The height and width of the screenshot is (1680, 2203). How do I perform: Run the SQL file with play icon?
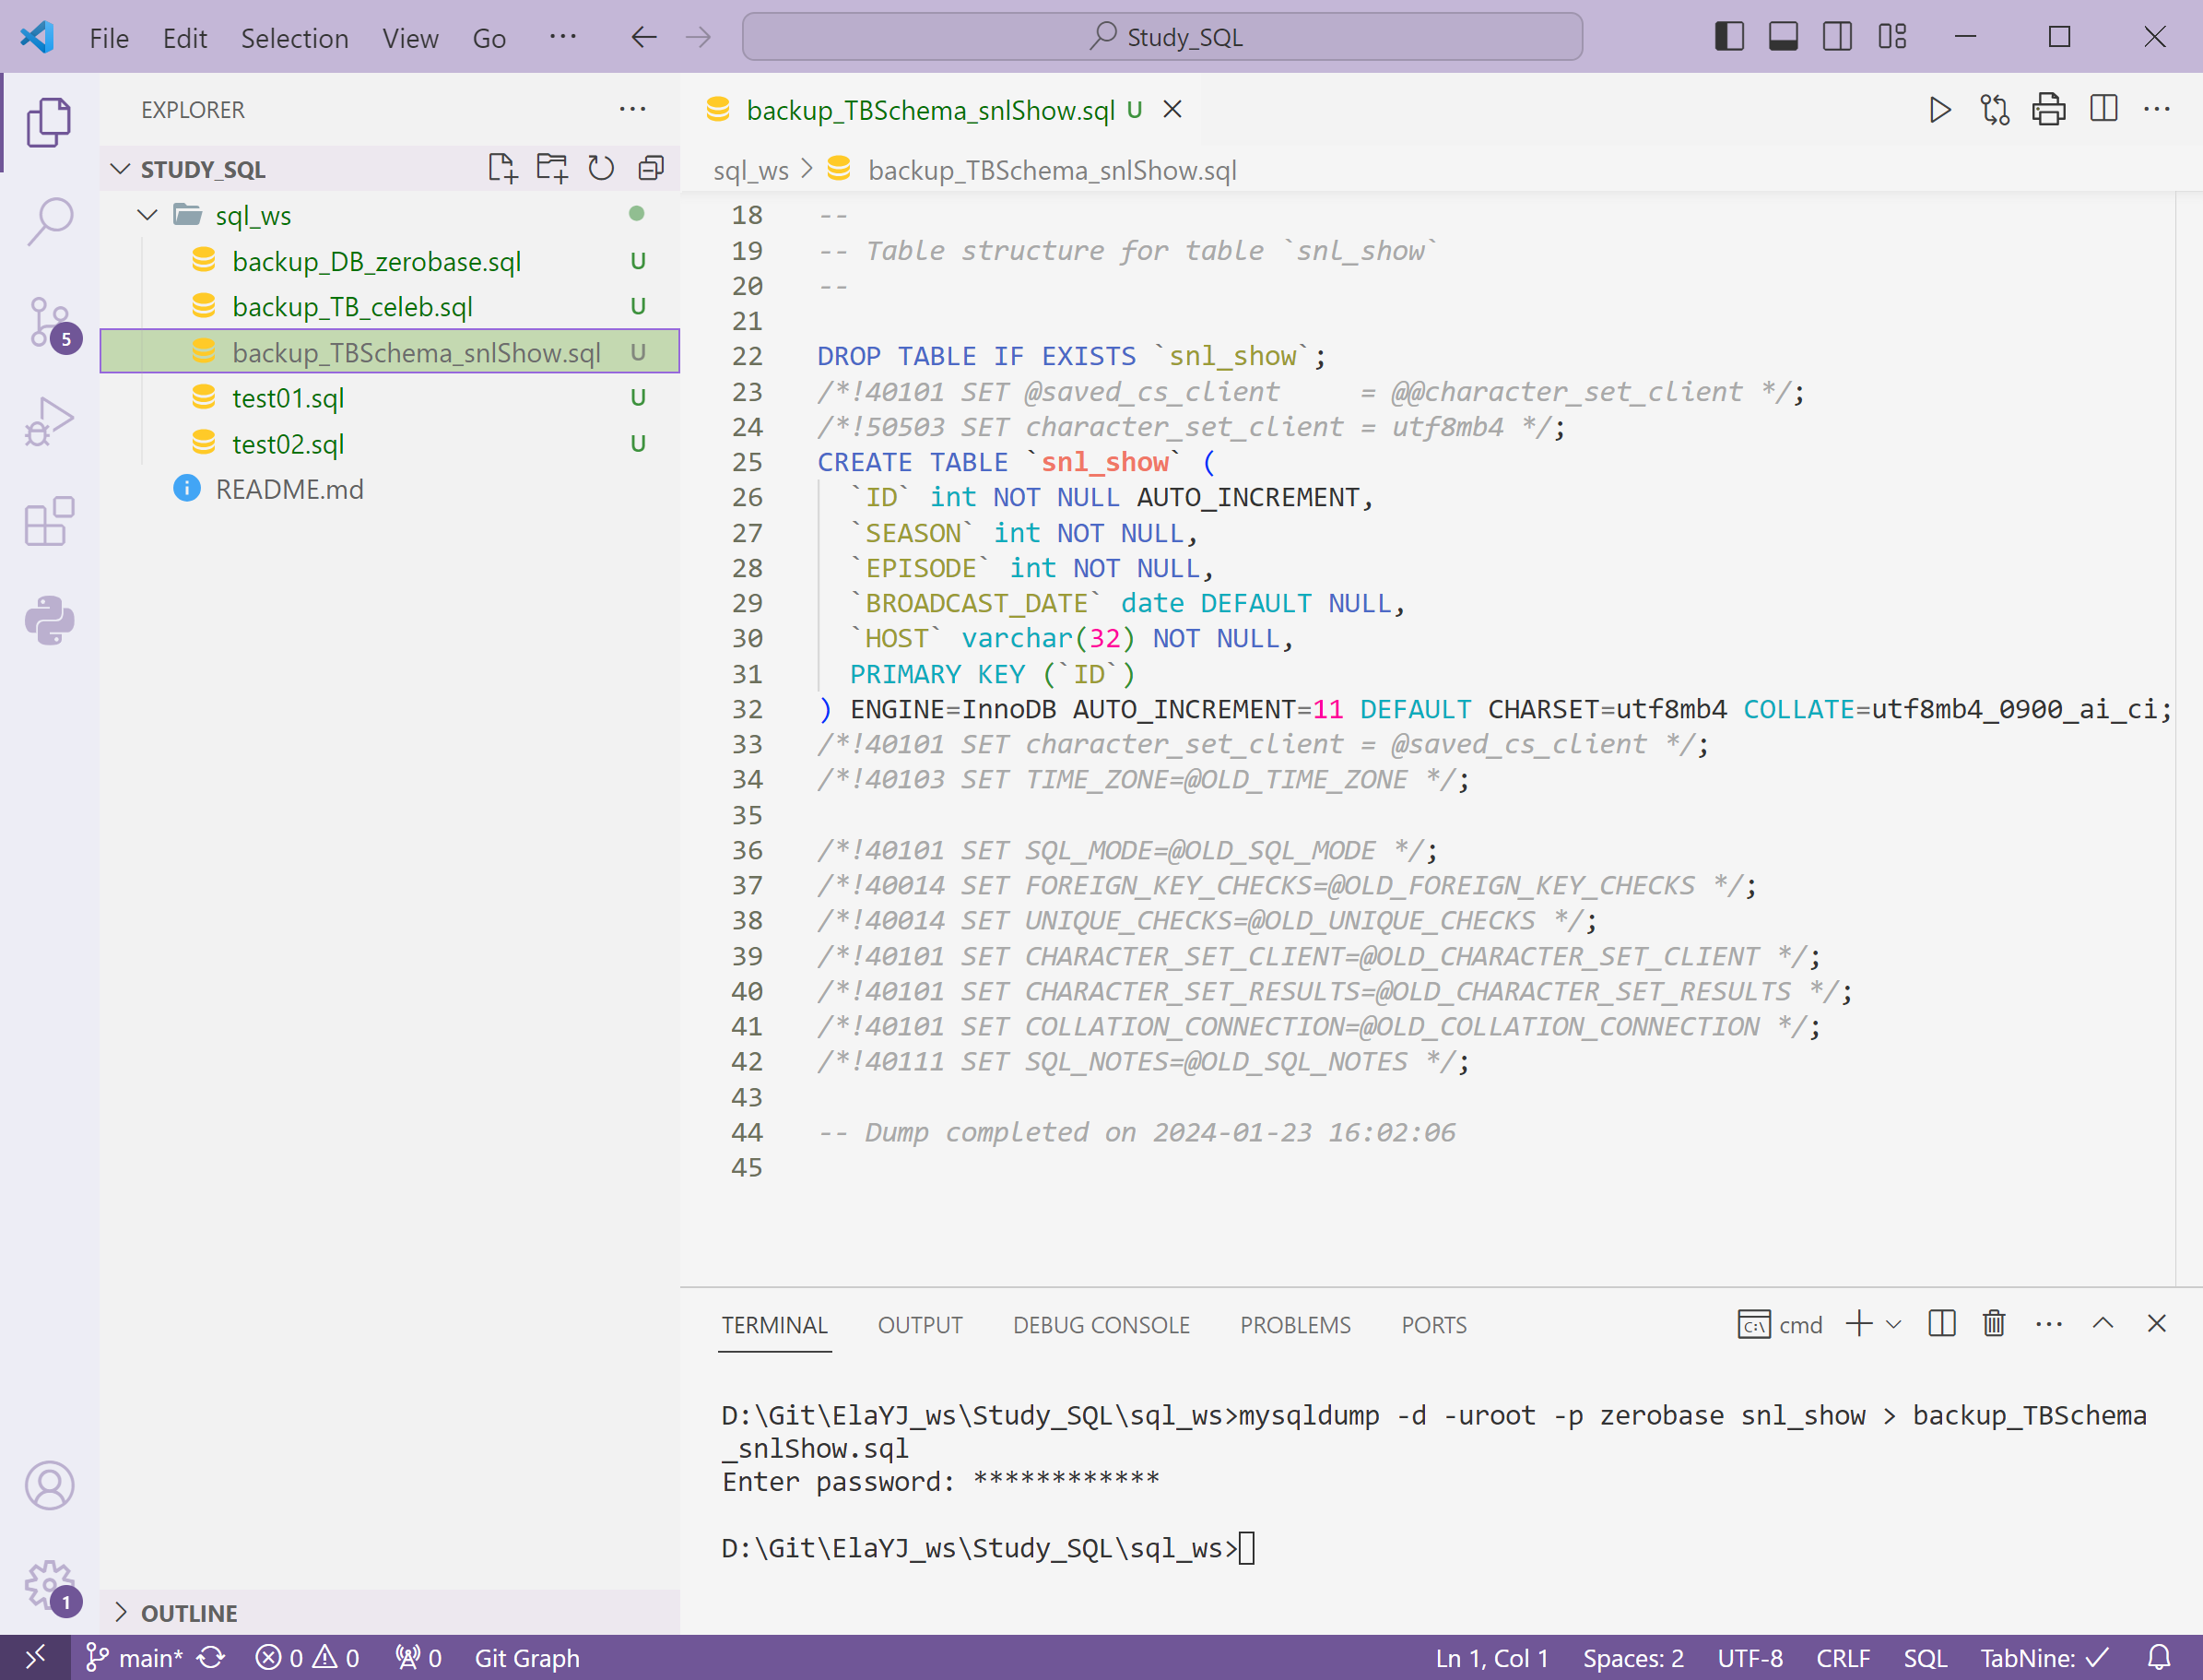pyautogui.click(x=1939, y=109)
